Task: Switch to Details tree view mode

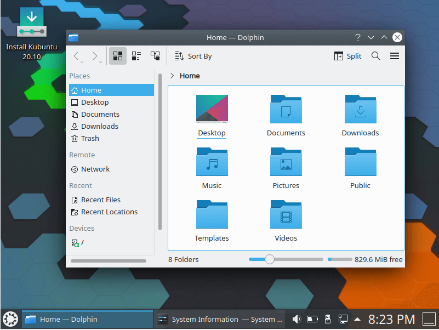Action: 155,56
